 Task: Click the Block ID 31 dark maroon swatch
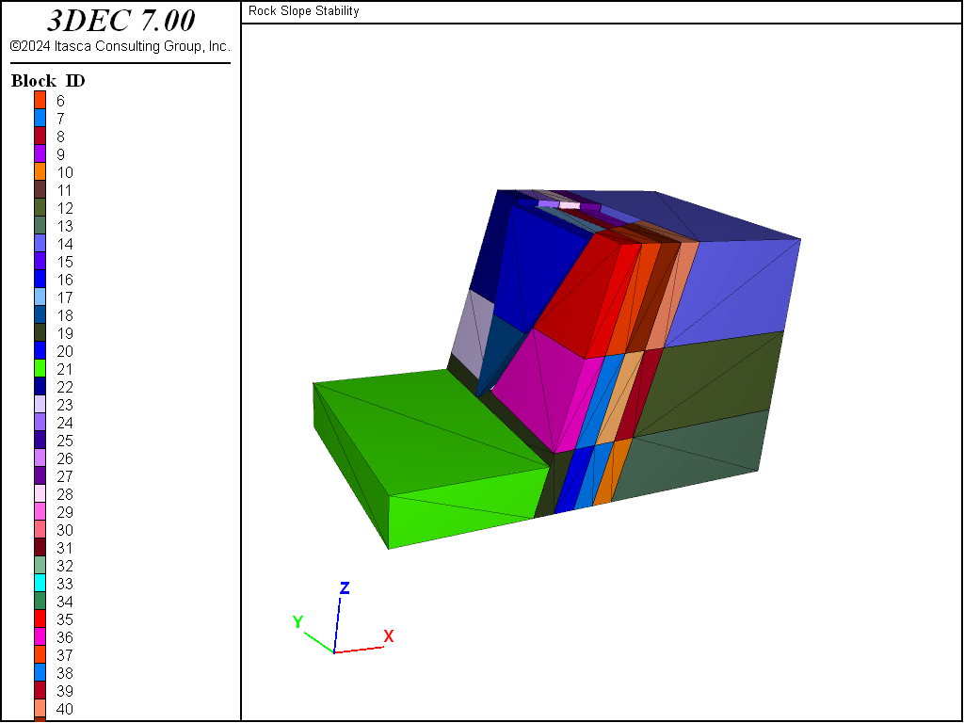point(40,548)
